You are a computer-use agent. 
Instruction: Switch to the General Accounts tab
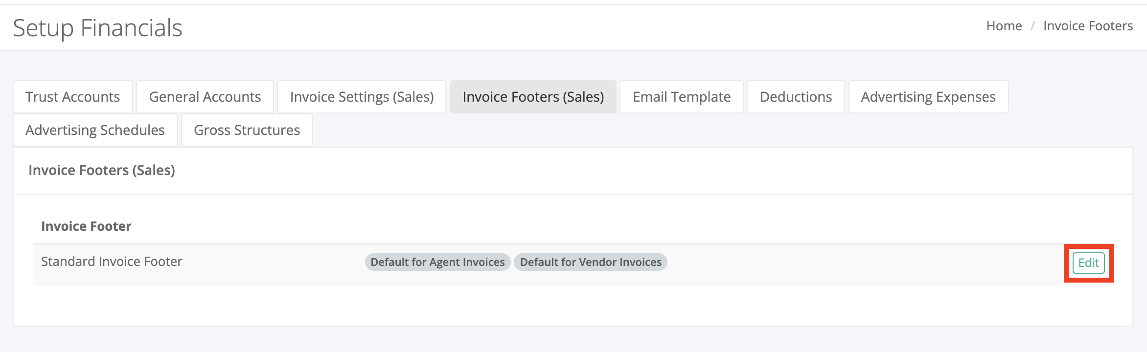[x=205, y=97]
